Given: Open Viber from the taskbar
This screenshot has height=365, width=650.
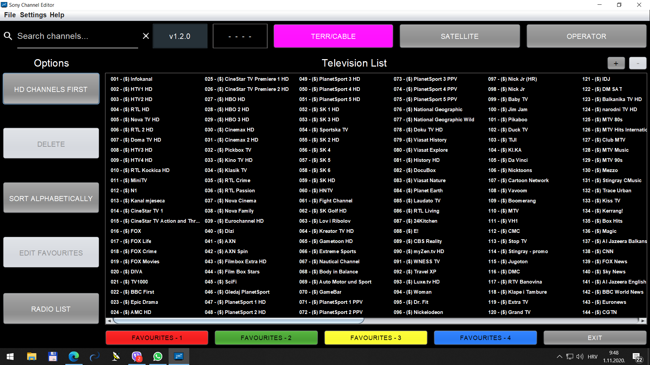Looking at the screenshot, I should (x=136, y=357).
